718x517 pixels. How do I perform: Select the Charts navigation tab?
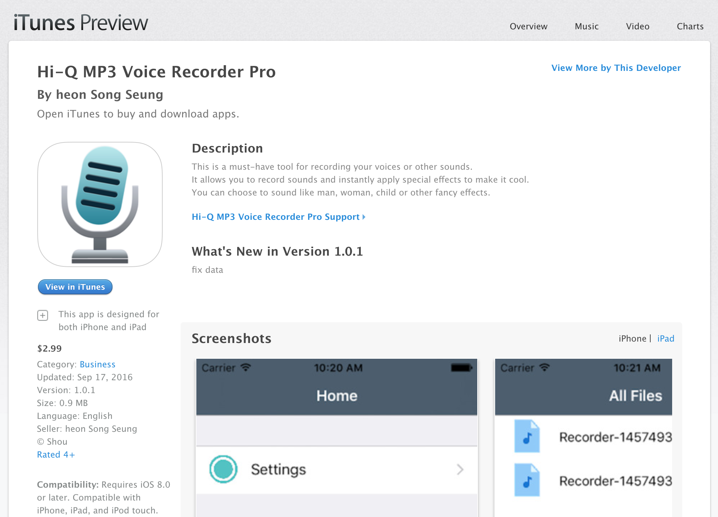690,26
